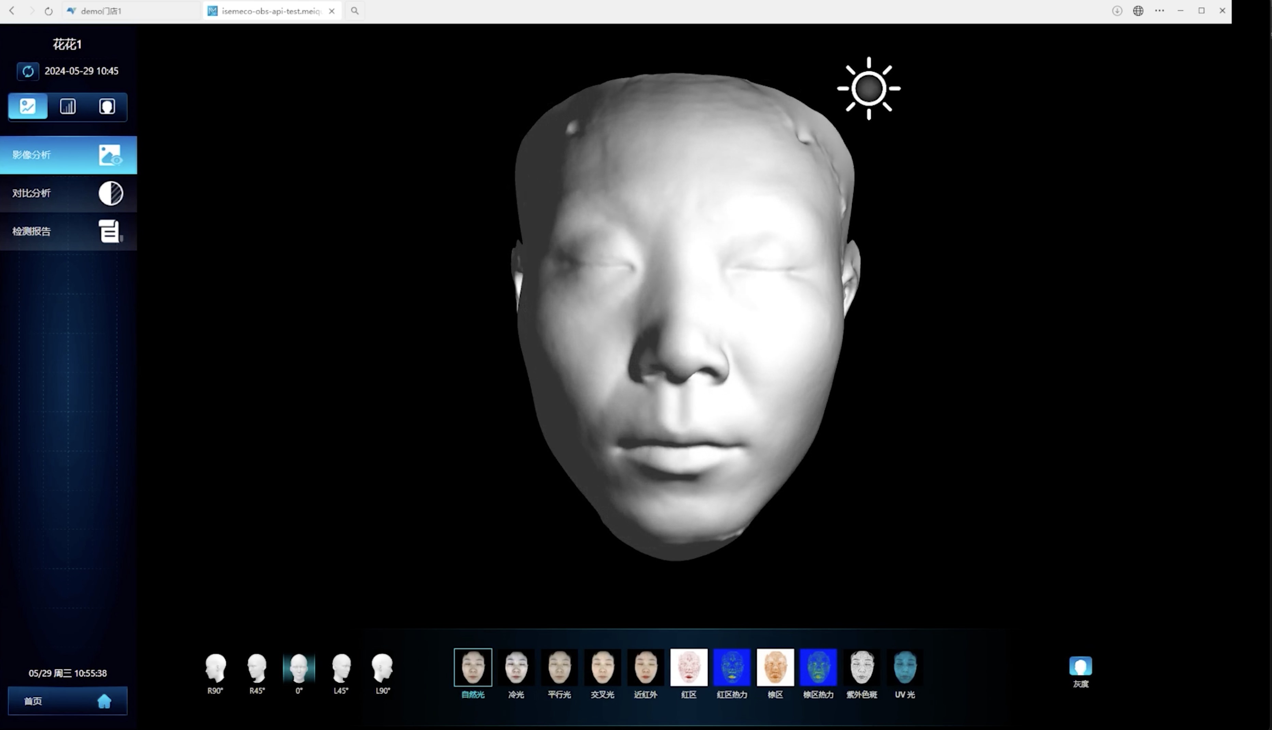Open the browser downloads icon

(1117, 11)
